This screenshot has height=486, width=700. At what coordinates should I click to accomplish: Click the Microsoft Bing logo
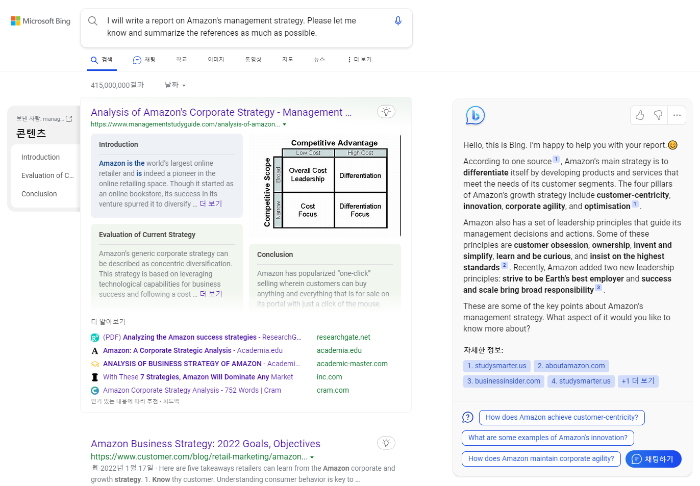[41, 21]
